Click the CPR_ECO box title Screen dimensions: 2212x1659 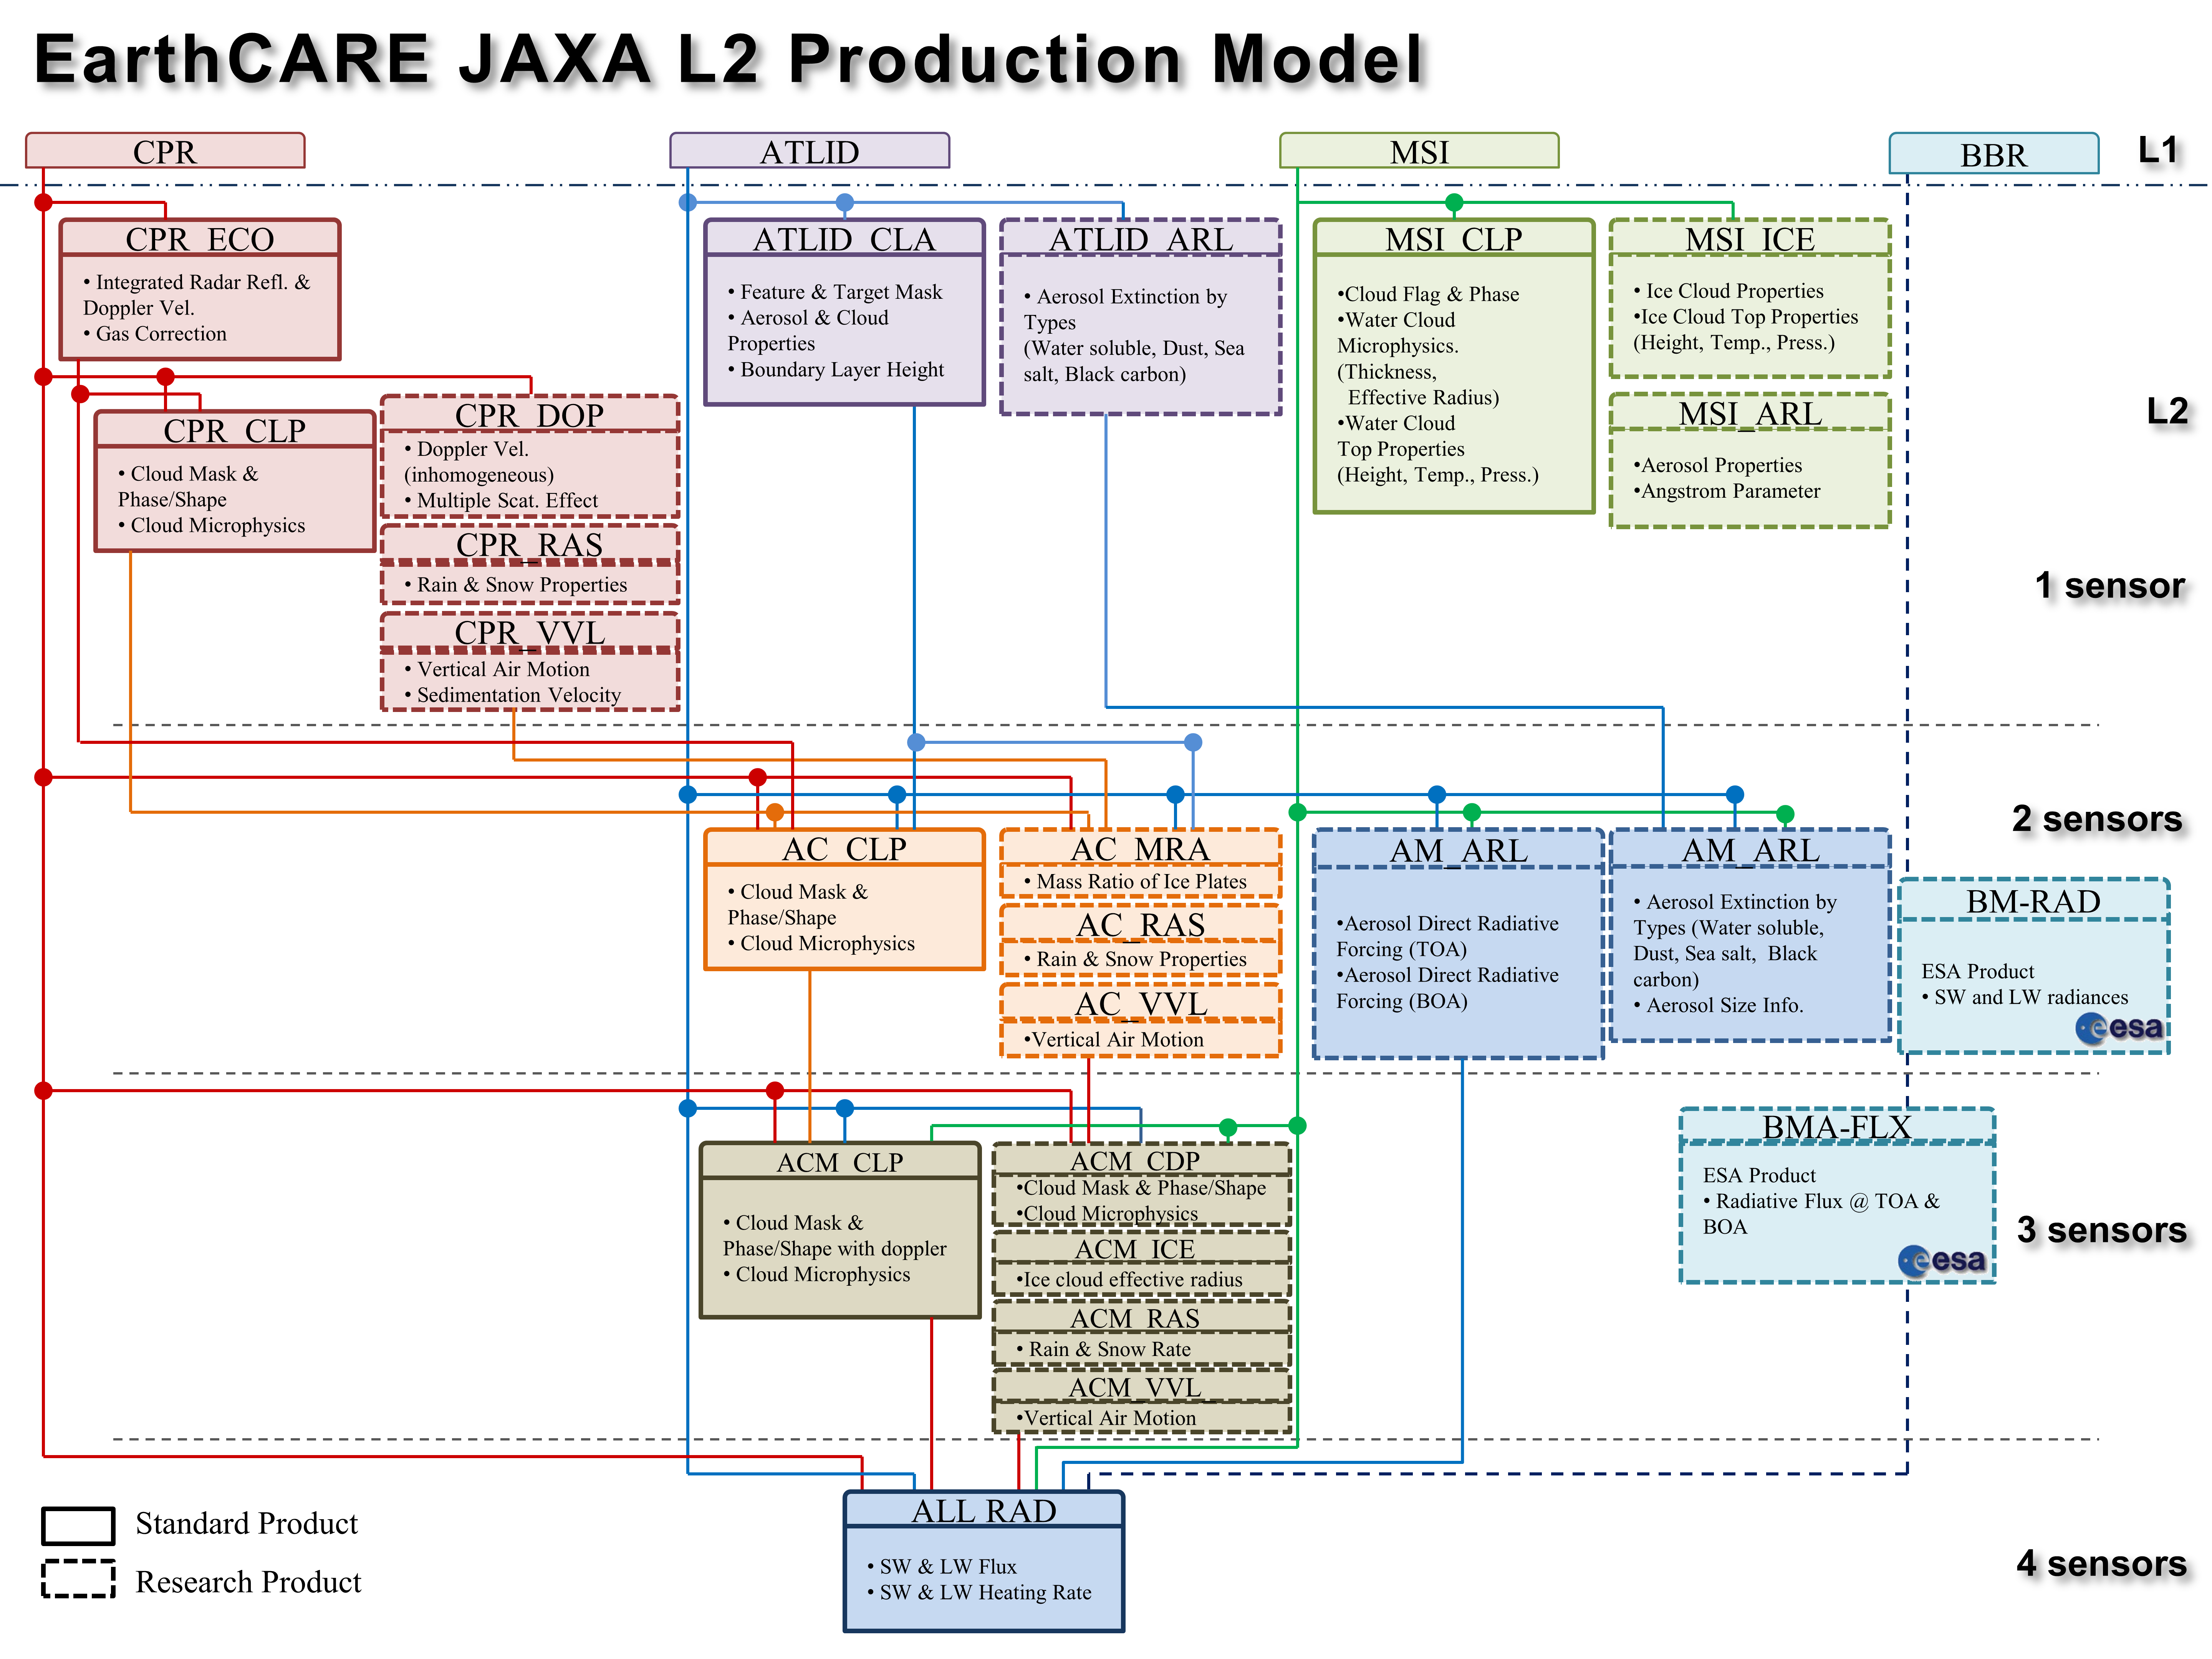[200, 239]
